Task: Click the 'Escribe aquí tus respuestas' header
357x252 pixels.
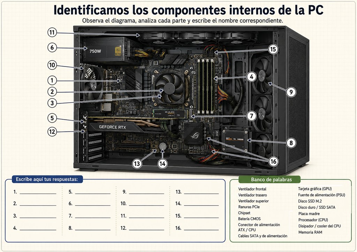Action: click(x=47, y=179)
